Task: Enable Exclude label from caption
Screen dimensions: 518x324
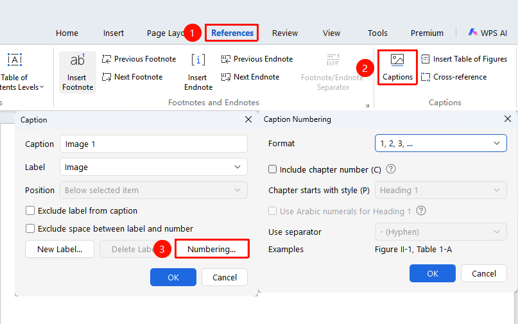Action: (x=30, y=210)
